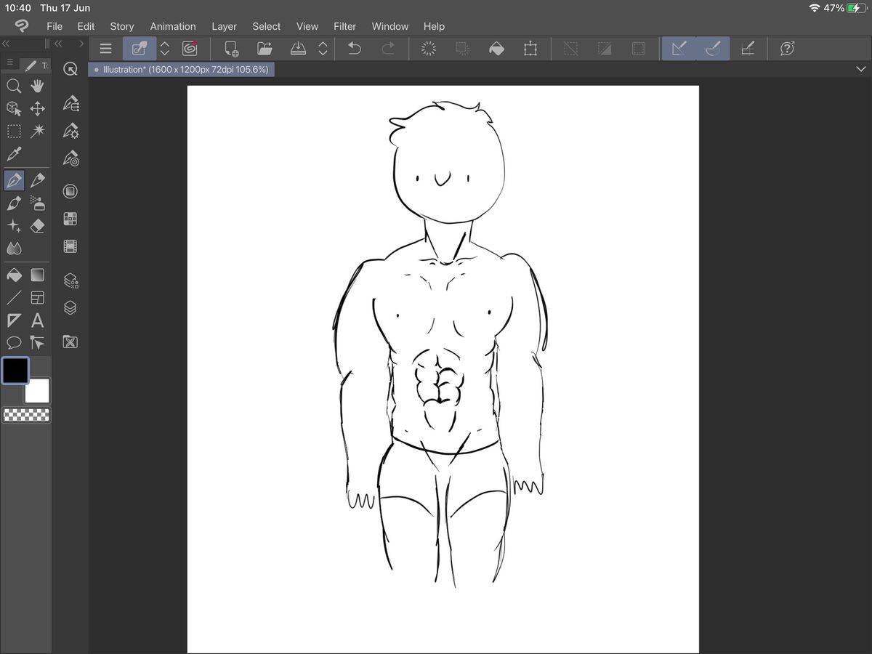Select the Fill bucket tool
This screenshot has height=654, width=872.
pyautogui.click(x=14, y=275)
